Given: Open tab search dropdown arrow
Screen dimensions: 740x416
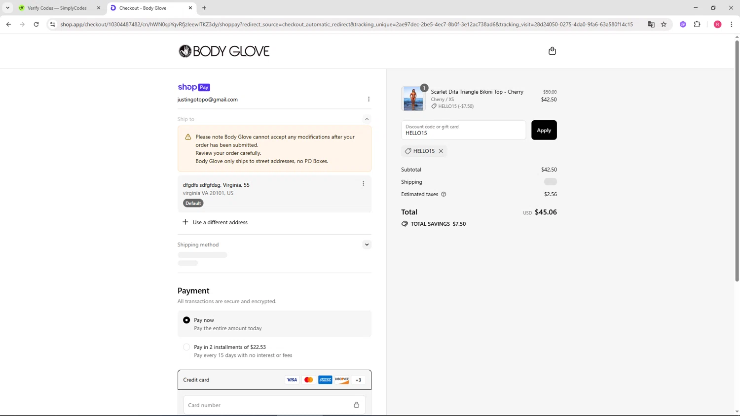Looking at the screenshot, I should coord(7,8).
